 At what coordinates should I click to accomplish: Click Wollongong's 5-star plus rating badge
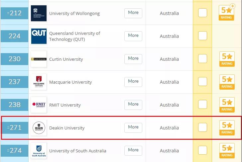(227, 13)
